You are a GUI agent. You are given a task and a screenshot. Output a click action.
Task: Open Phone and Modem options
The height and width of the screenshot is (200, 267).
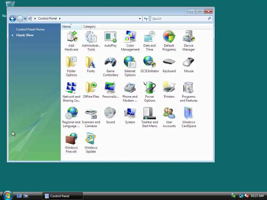coord(130,92)
